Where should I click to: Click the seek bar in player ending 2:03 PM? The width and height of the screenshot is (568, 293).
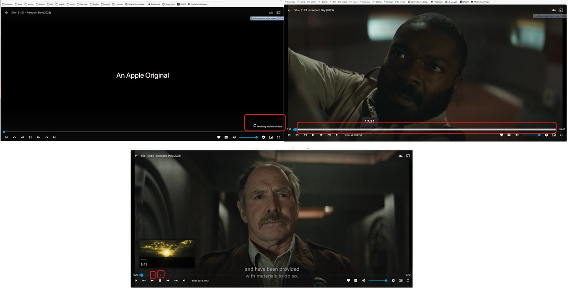pos(425,130)
